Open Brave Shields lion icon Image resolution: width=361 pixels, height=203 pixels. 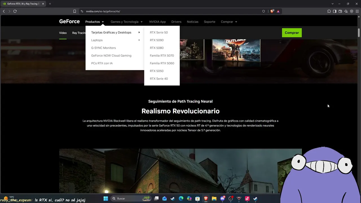(272, 11)
